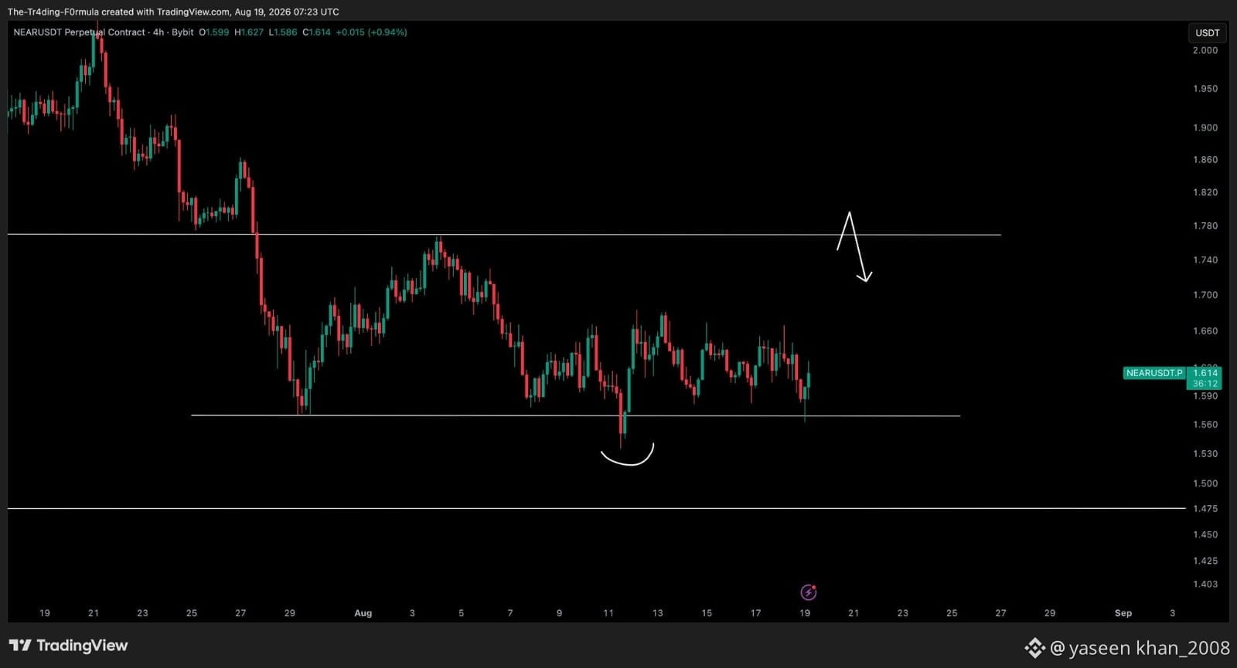Click the 1.950 price axis label

[1205, 89]
